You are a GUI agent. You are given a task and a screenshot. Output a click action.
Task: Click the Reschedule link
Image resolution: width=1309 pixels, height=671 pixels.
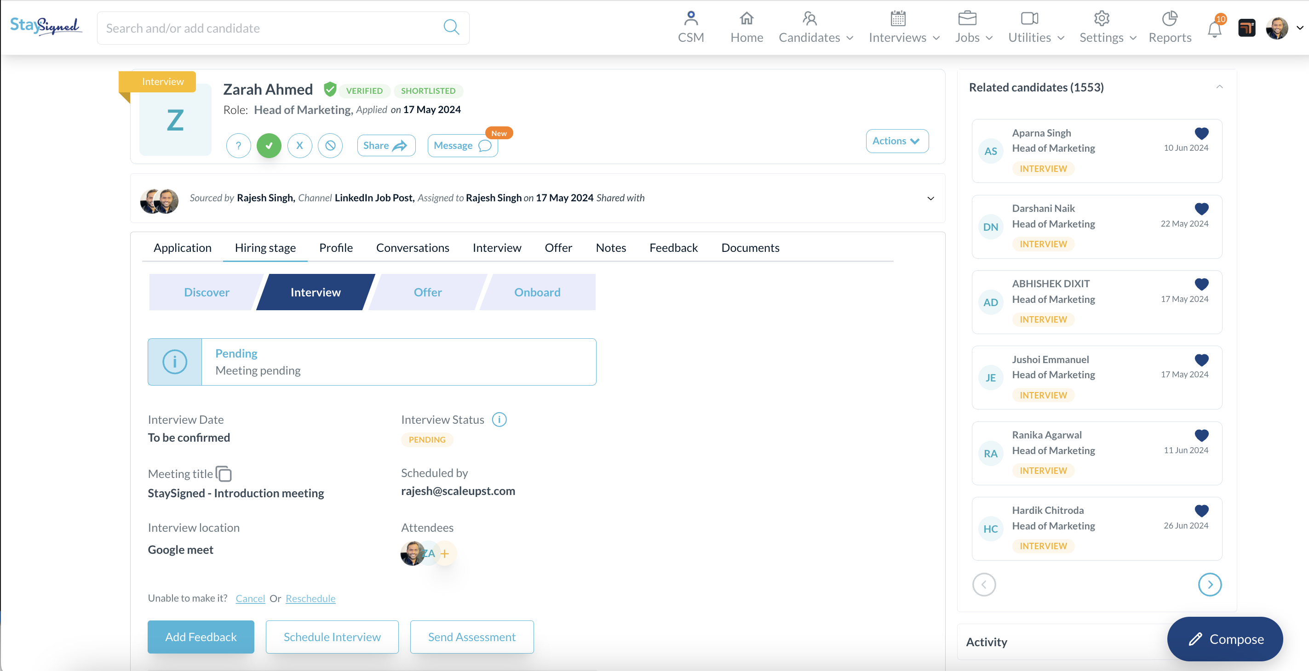pos(310,598)
